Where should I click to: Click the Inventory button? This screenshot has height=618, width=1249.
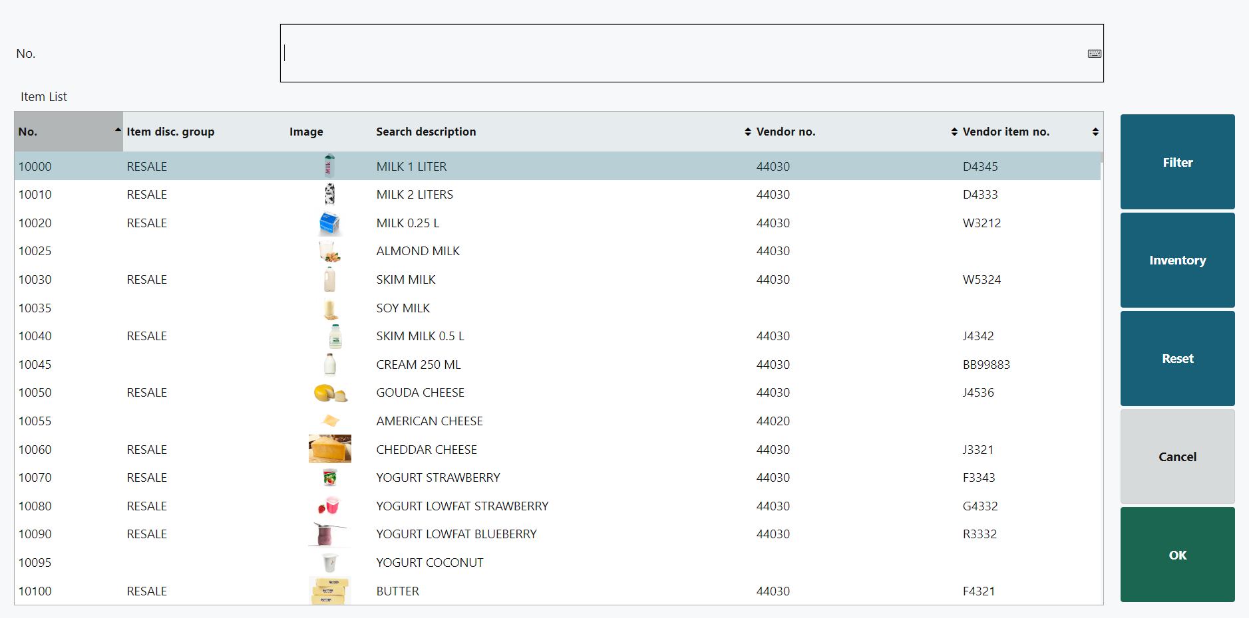pyautogui.click(x=1177, y=260)
